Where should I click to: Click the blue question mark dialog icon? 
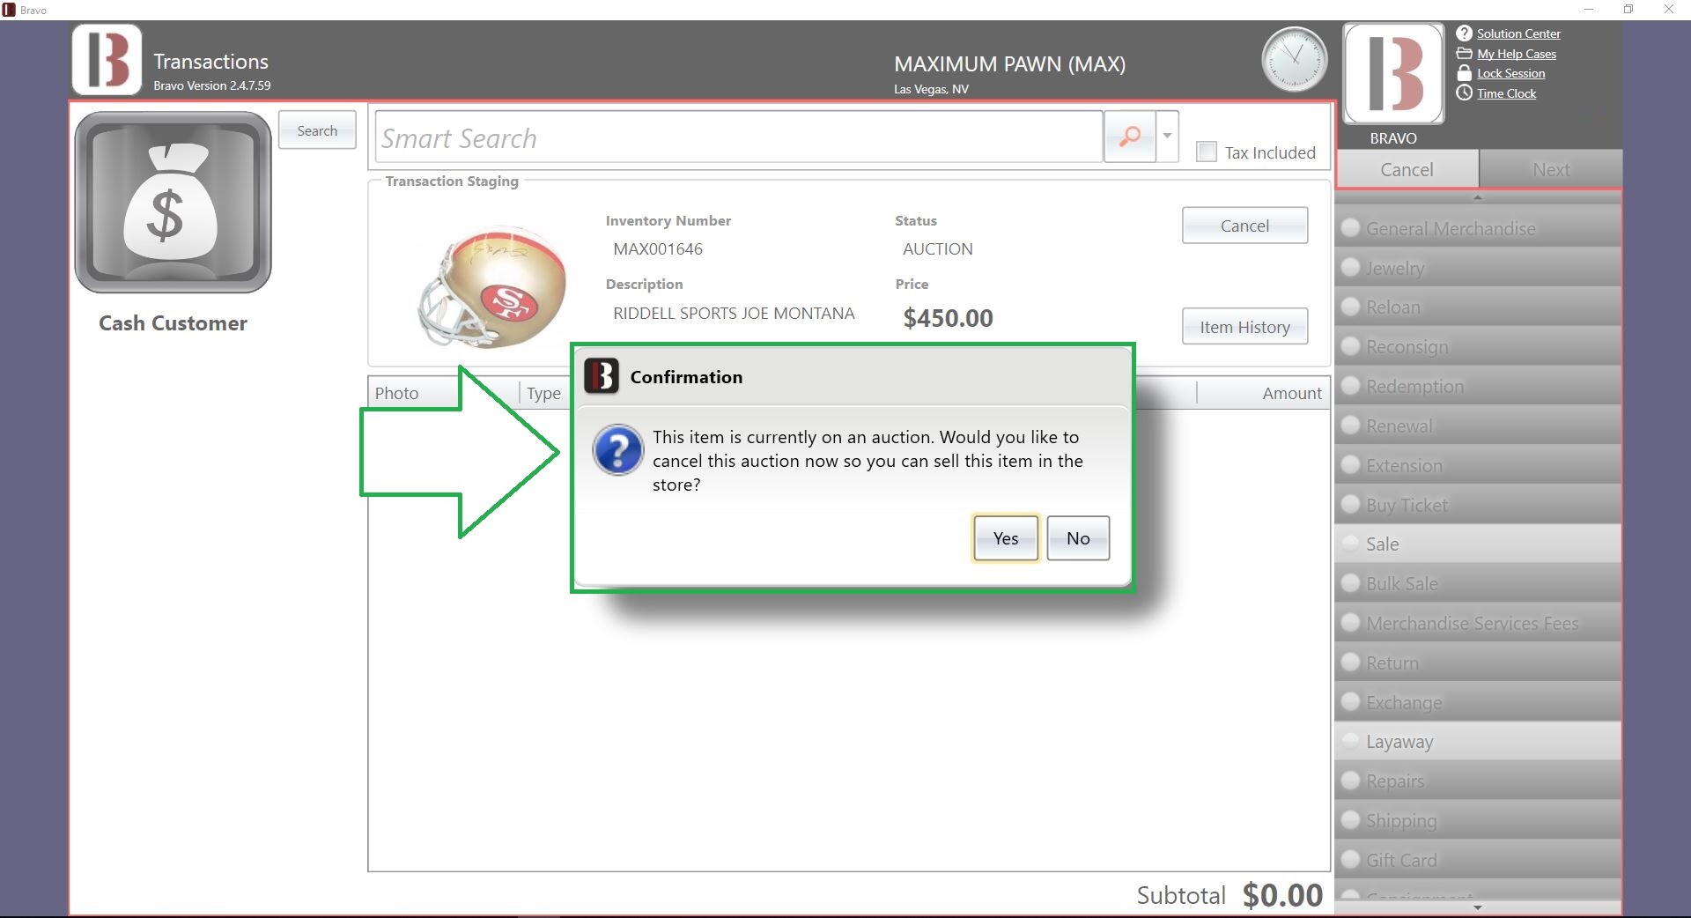click(x=618, y=450)
